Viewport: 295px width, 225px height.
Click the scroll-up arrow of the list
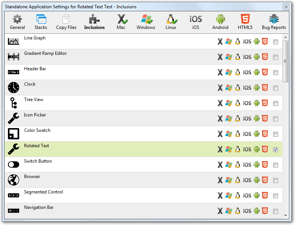tap(286, 37)
